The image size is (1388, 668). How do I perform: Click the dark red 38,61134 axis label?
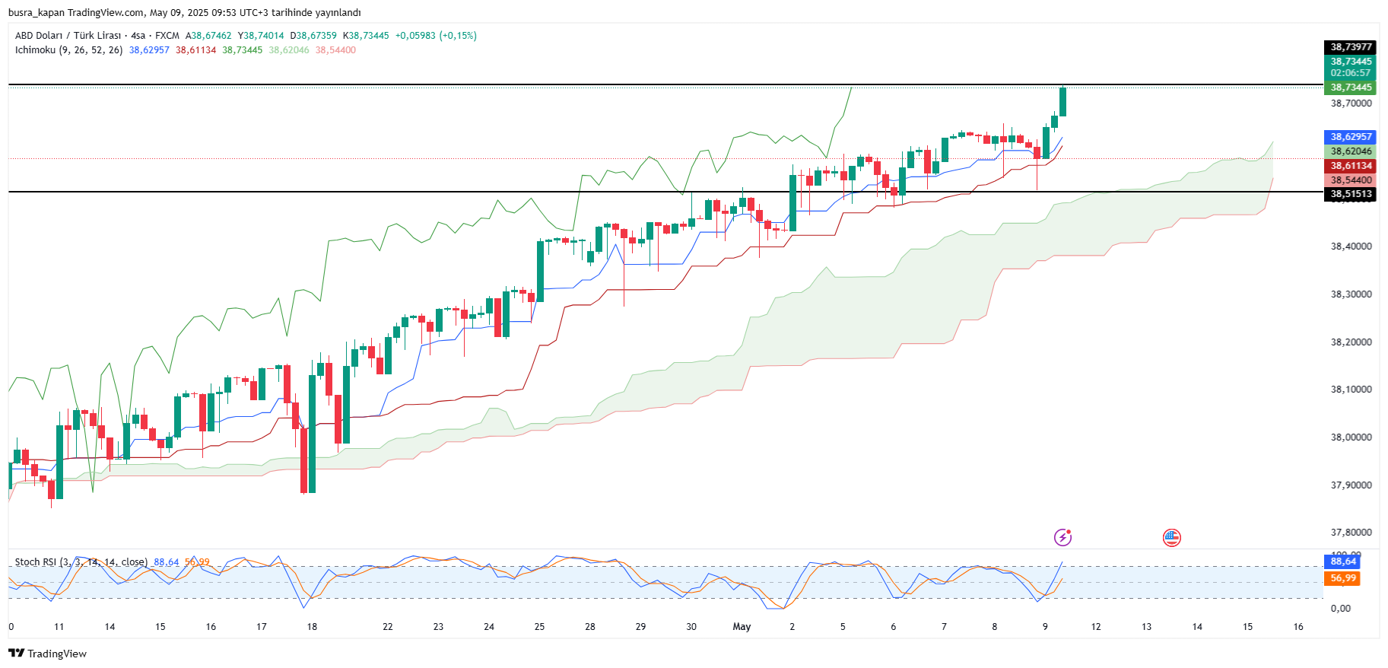[x=1351, y=166]
